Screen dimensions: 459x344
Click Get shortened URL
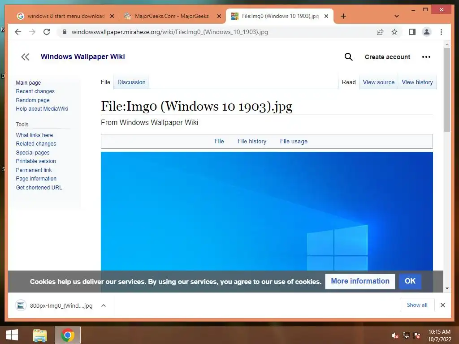(x=39, y=188)
